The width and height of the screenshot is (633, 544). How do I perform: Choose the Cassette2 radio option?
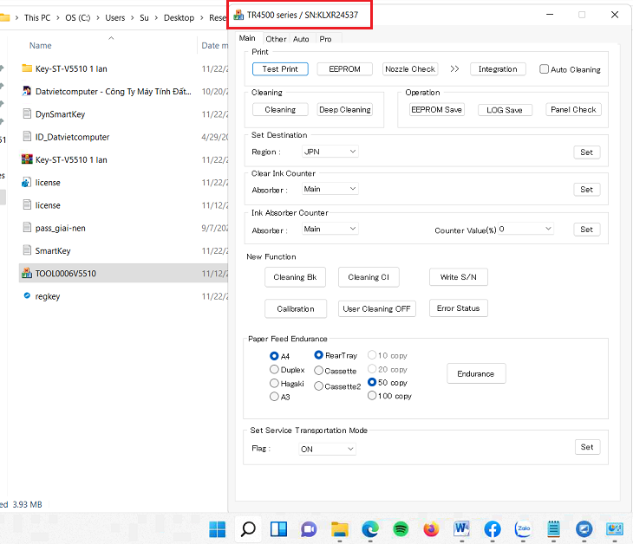click(x=318, y=386)
